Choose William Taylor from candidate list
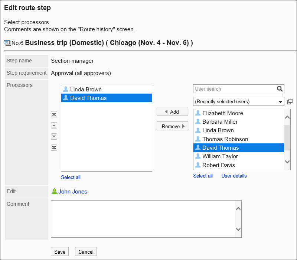Image resolution: width=297 pixels, height=260 pixels. (220, 156)
